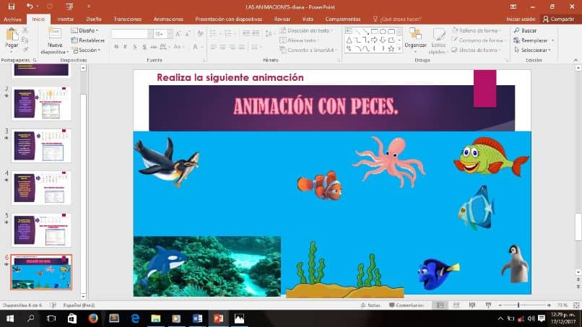The image size is (582, 327).
Task: Select slide 4 thumbnail
Action: [x=41, y=188]
